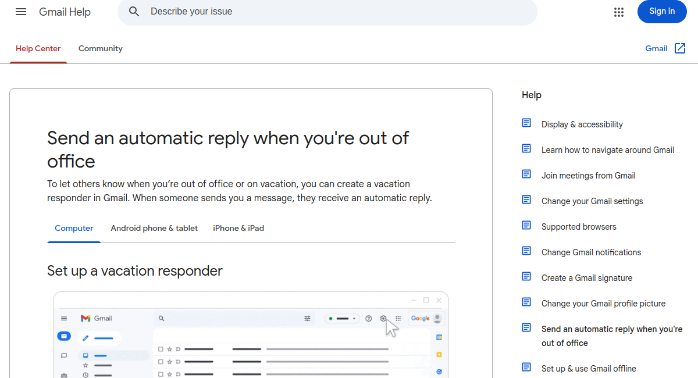The height and width of the screenshot is (378, 698).
Task: Click the article icon beside Change Gmail notifications
Action: coord(526,251)
